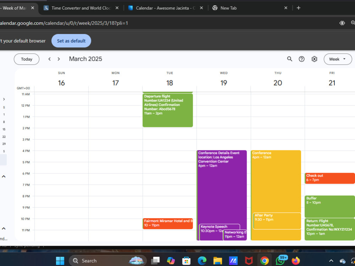Collapse the lower sidebar section chevron

(x=4, y=228)
